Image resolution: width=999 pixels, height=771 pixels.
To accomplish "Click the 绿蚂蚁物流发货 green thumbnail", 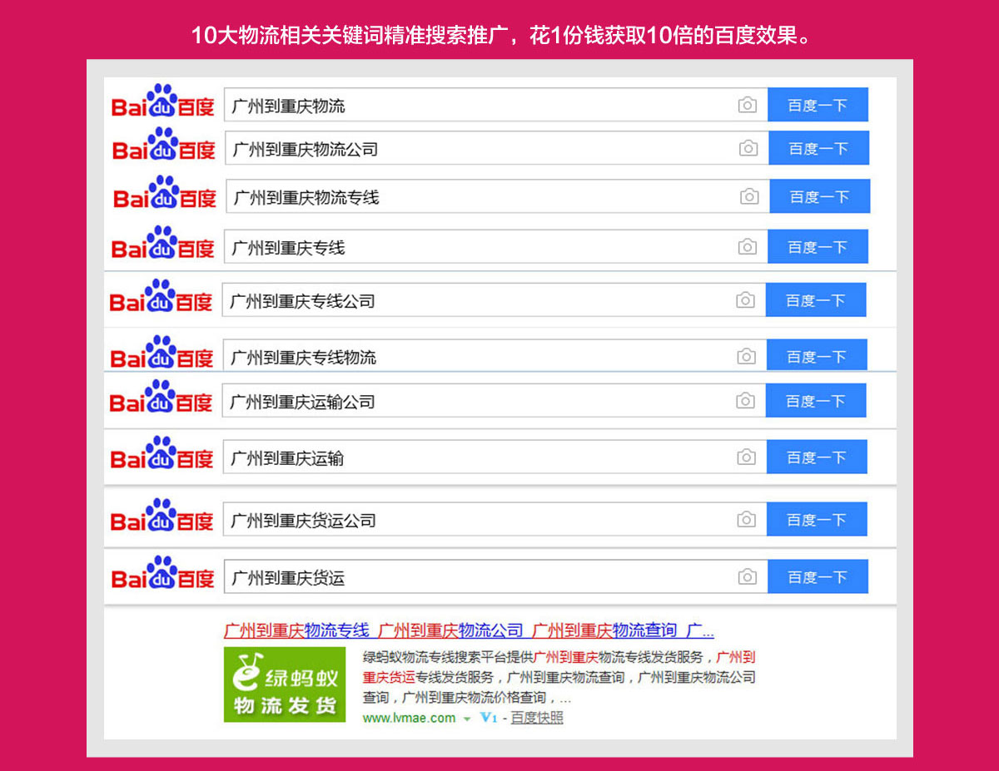I will click(285, 685).
